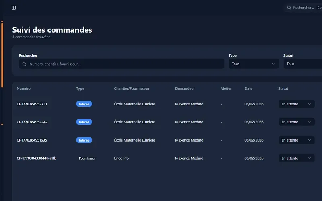Open order CI-1770384952731
The image size is (322, 201).
pos(32,104)
